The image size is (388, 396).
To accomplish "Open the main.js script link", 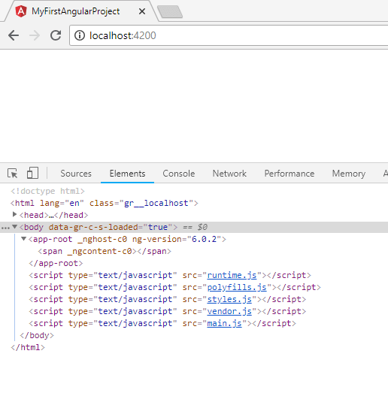I will (x=225, y=323).
